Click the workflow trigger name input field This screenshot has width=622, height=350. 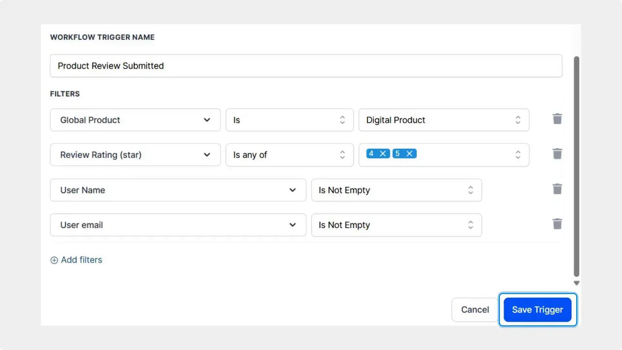point(306,66)
